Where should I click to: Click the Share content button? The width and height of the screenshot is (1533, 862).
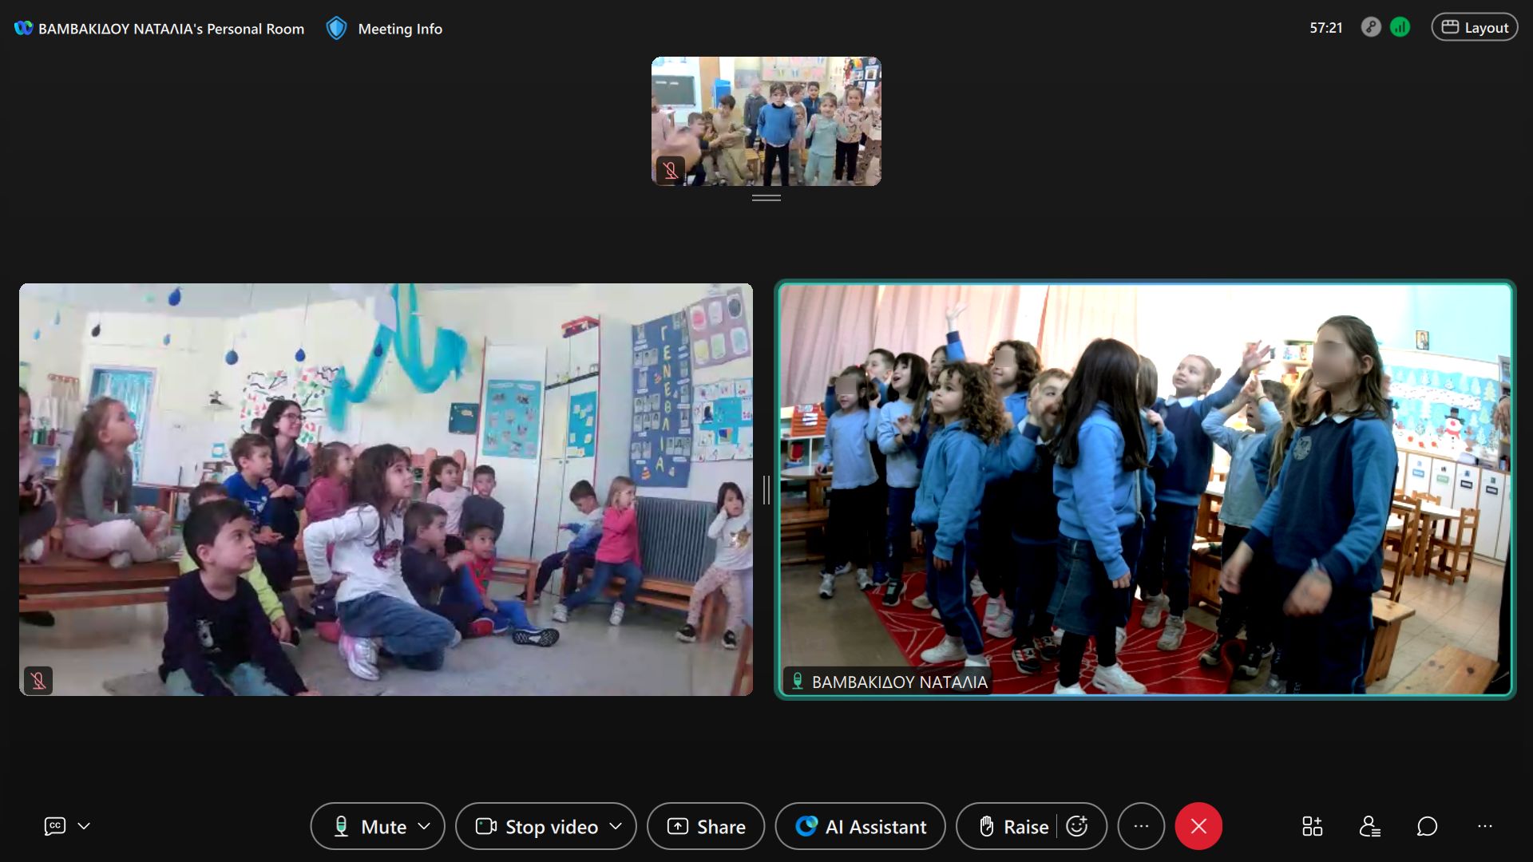pos(706,826)
